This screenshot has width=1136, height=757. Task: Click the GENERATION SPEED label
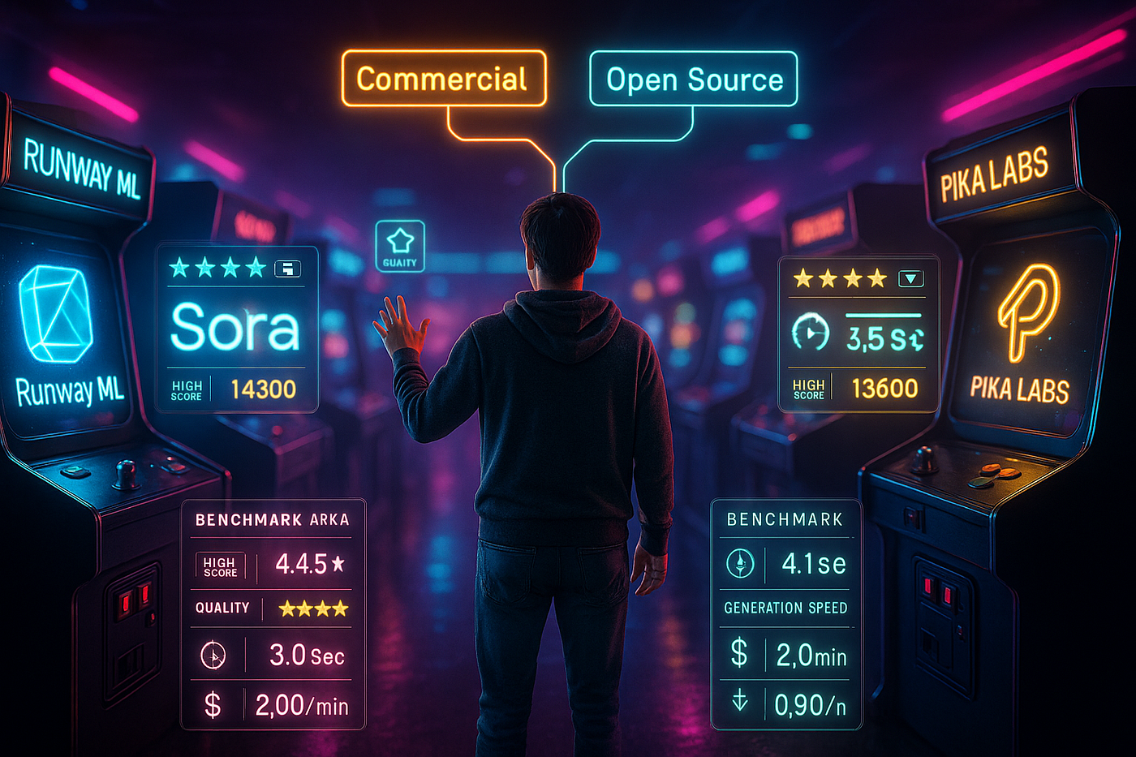pyautogui.click(x=785, y=608)
